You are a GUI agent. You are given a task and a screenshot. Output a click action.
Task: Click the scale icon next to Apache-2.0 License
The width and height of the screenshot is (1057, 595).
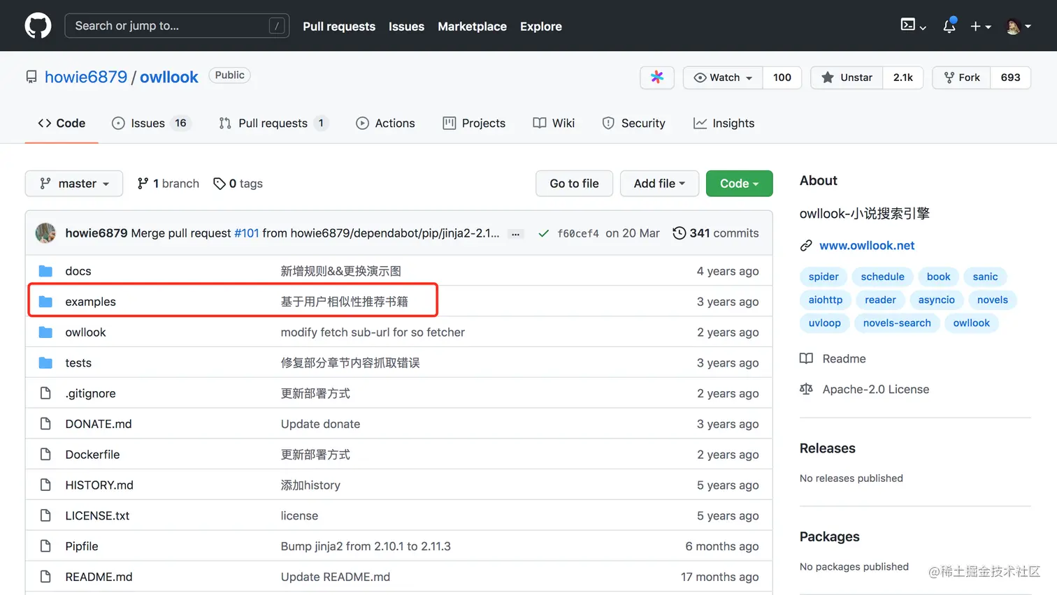click(806, 389)
